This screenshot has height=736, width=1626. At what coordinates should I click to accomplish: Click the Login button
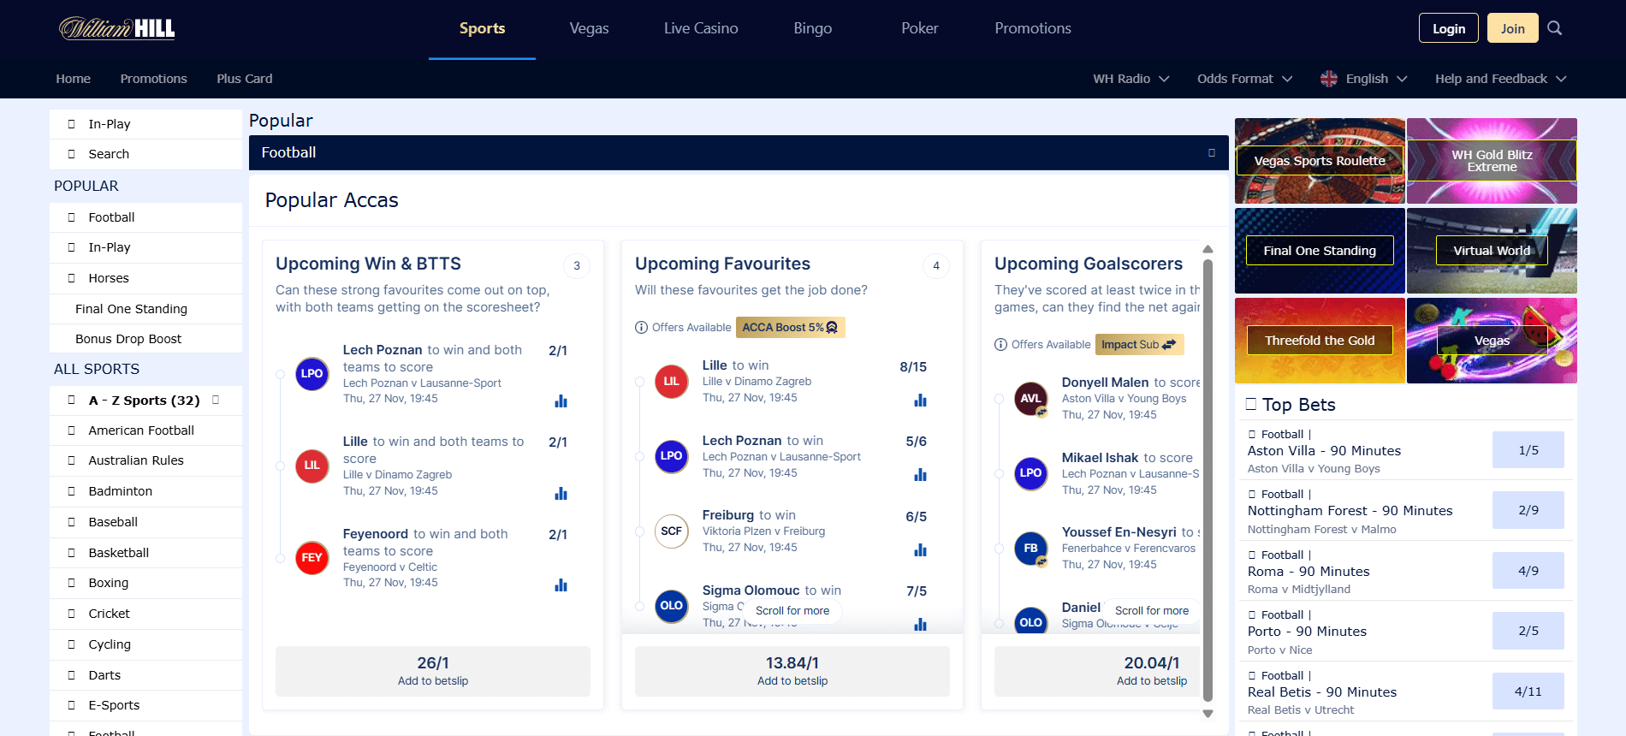[x=1449, y=28]
